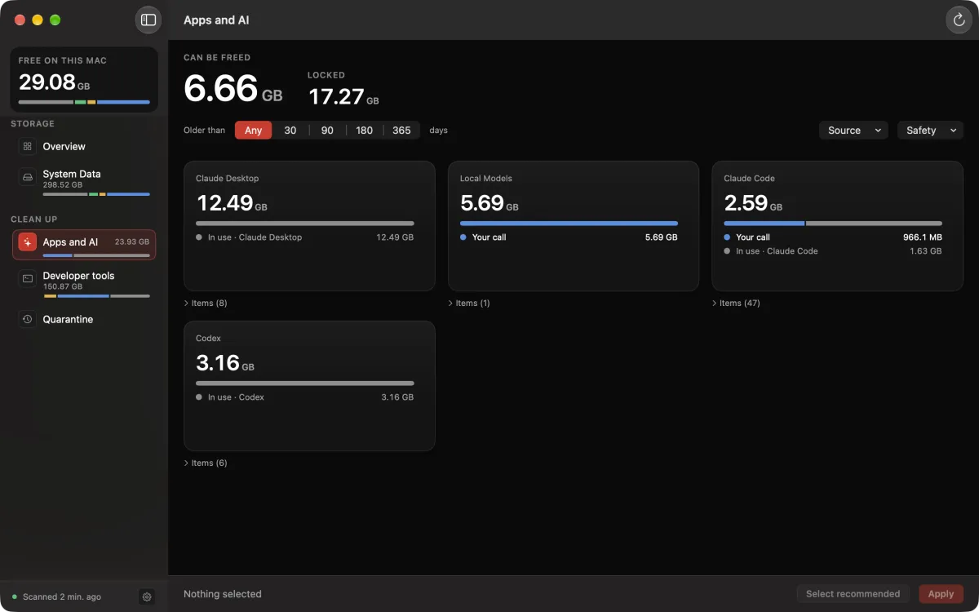Set Older than filter to 180 days

point(365,131)
